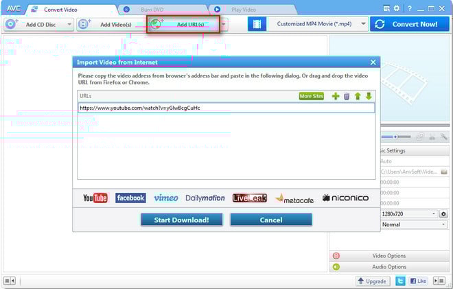
Task: Click the clip scissors icon under preview
Action: click(x=432, y=137)
